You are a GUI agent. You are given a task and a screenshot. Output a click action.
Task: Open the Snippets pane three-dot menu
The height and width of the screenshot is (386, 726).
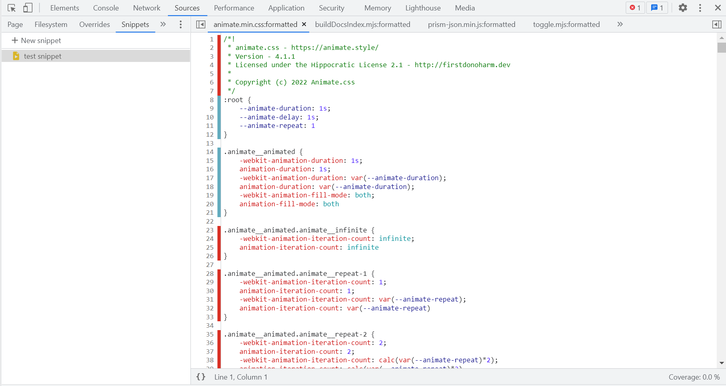click(180, 25)
